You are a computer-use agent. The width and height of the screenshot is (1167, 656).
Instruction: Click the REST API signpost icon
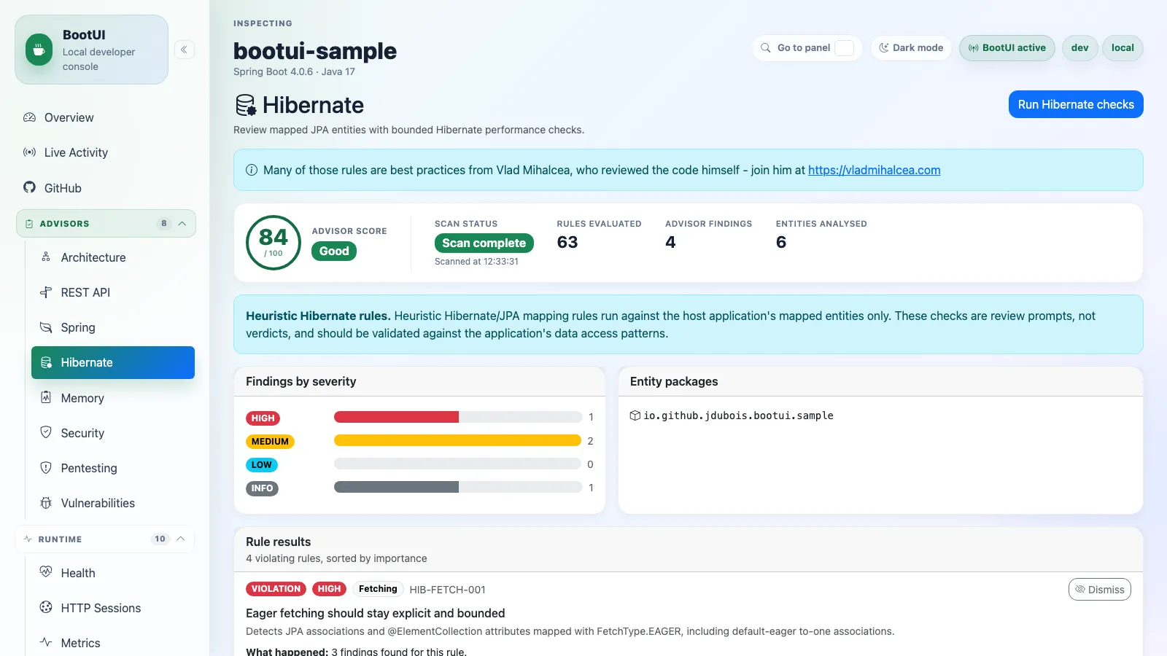click(46, 292)
